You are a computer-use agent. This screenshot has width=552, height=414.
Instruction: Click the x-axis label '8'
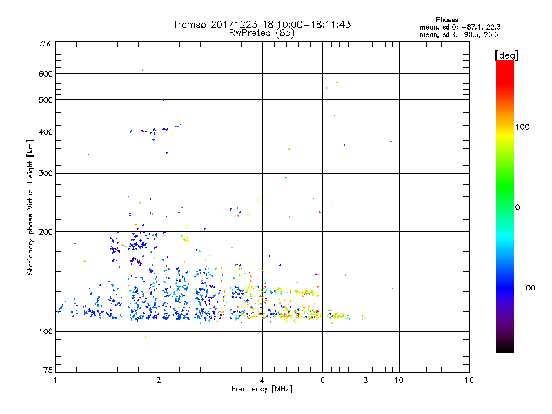(x=366, y=380)
